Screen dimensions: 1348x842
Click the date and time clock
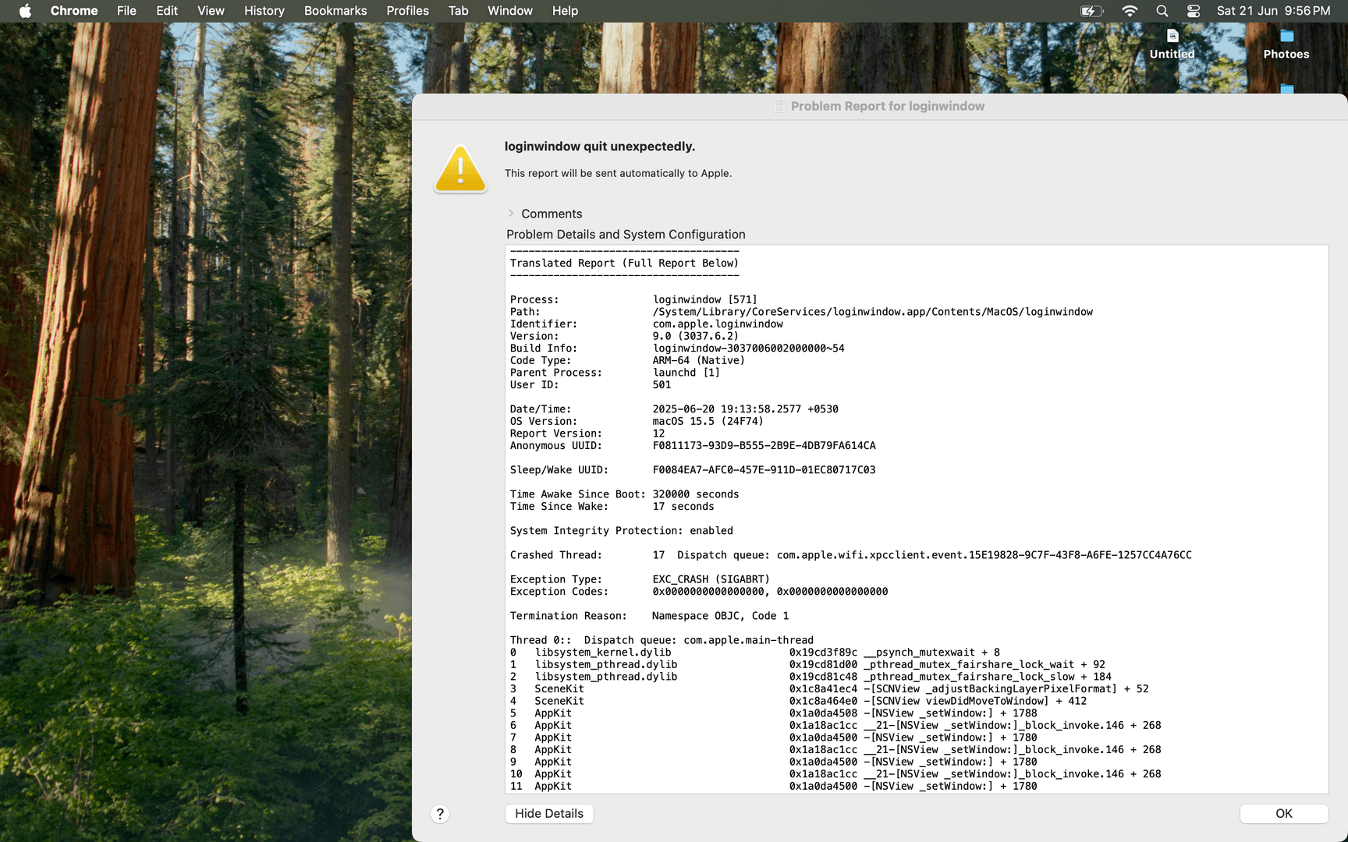pos(1273,11)
